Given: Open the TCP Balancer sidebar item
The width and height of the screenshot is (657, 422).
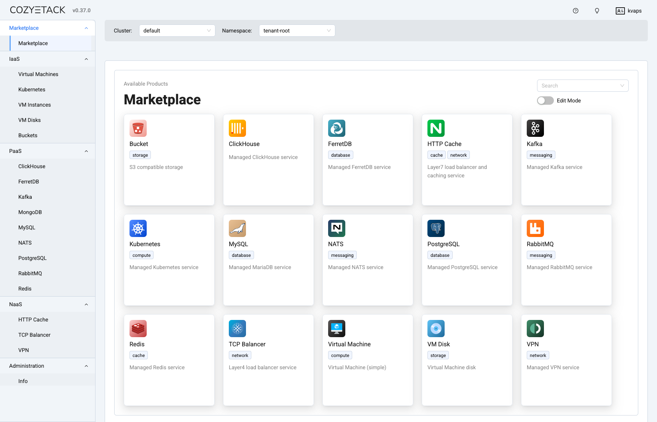Looking at the screenshot, I should tap(34, 335).
